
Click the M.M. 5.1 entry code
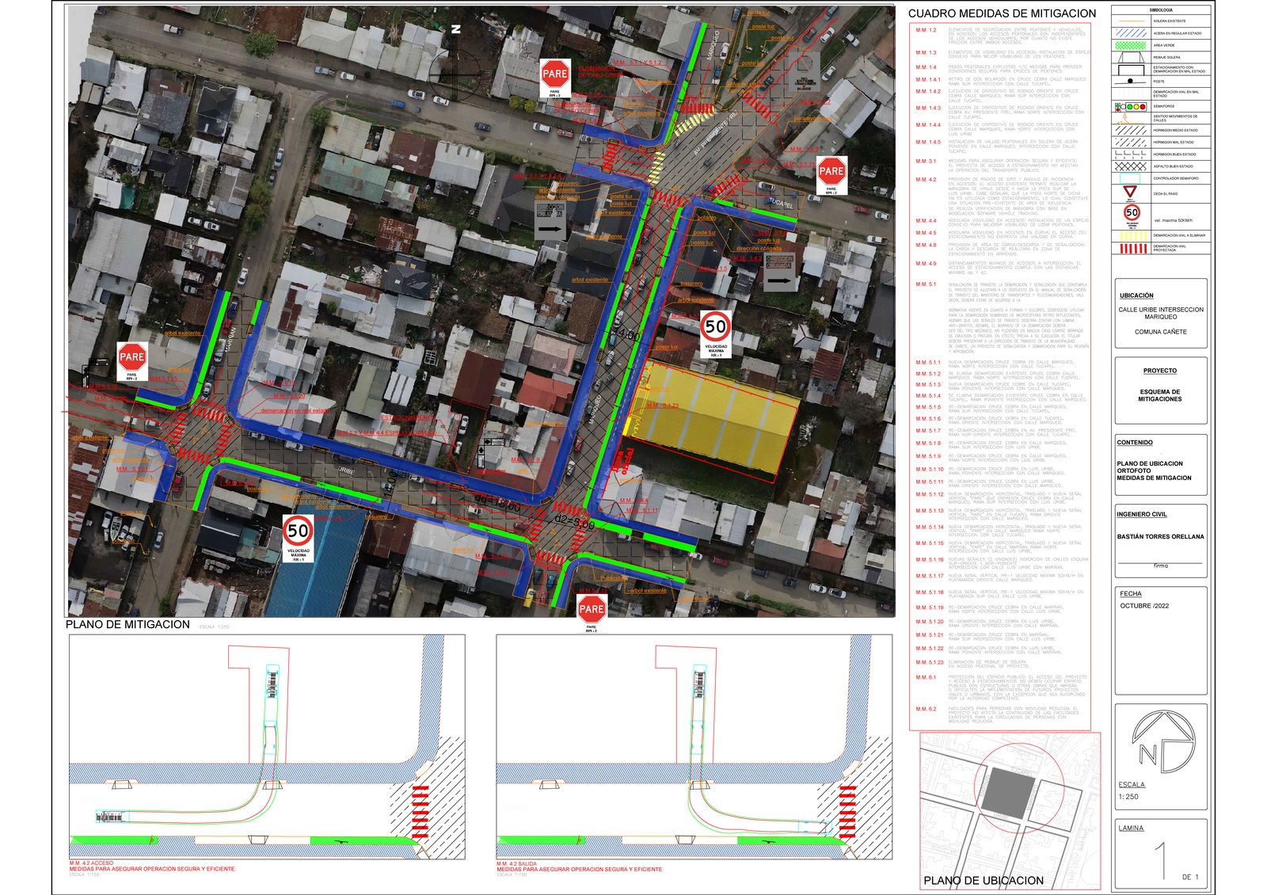[926, 284]
